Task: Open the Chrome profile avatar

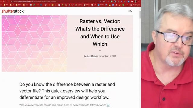Action: pyautogui.click(x=135, y=1)
